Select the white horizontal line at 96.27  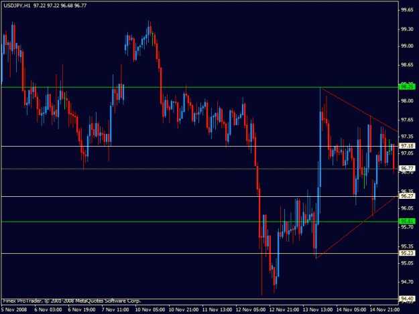(200, 197)
